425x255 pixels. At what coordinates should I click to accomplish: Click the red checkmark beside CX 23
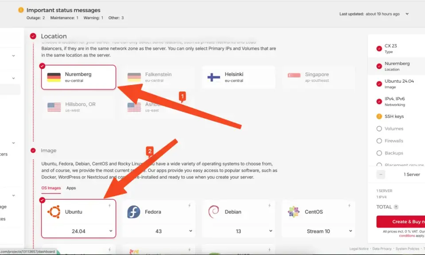coord(379,49)
